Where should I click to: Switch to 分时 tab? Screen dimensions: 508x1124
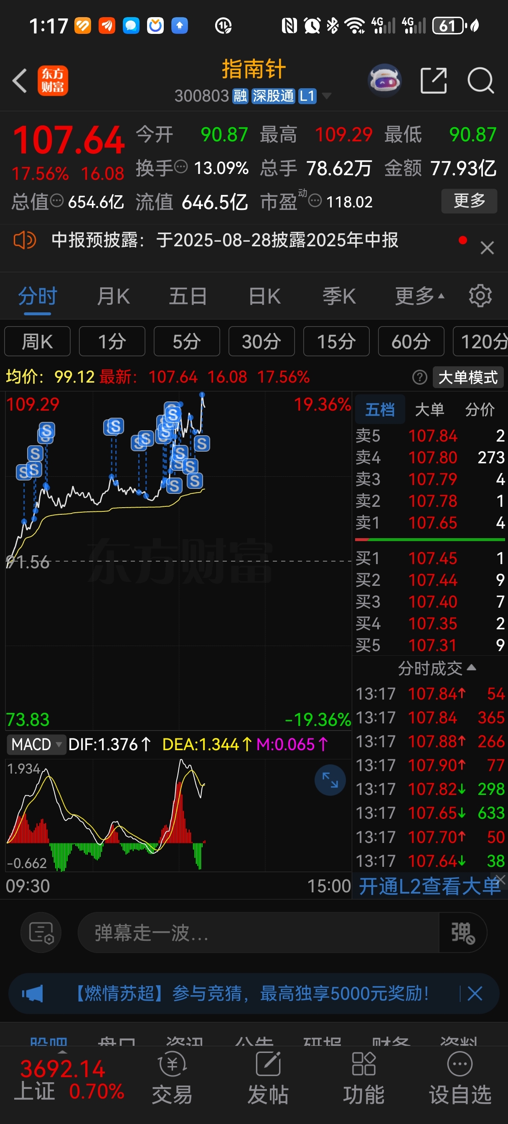click(x=38, y=296)
